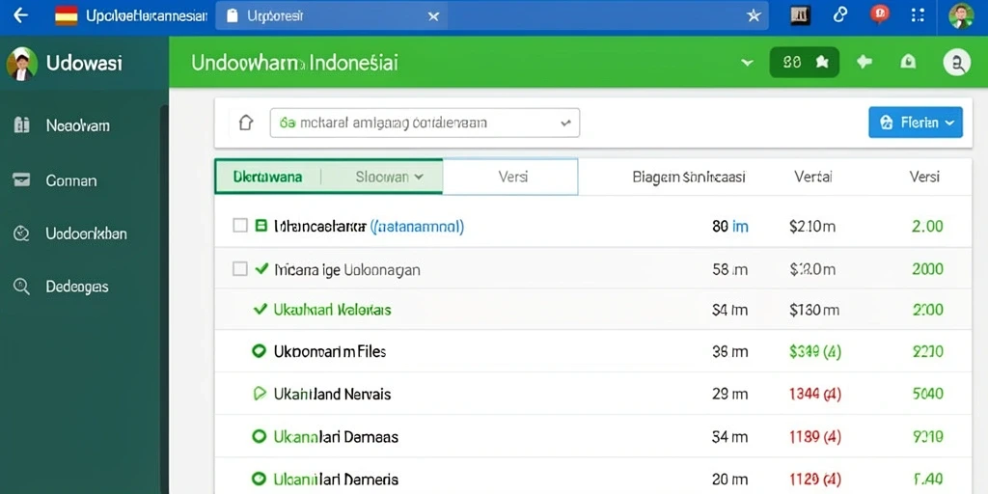Open the Ukanilari Dameris entry
This screenshot has width=988, height=494.
(336, 479)
